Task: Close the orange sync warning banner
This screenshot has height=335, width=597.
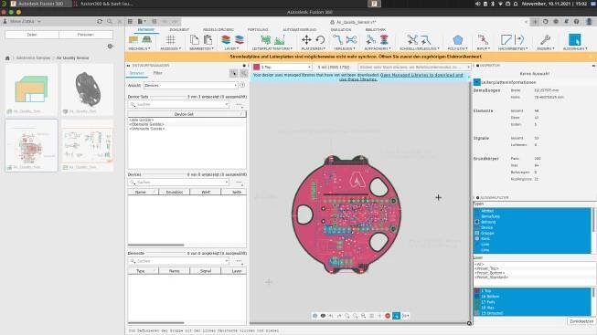Action: pos(592,57)
